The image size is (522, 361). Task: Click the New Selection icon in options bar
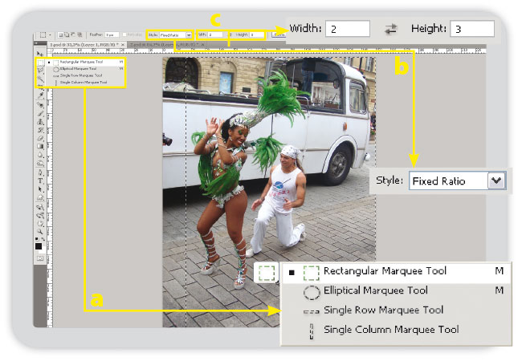(62, 35)
